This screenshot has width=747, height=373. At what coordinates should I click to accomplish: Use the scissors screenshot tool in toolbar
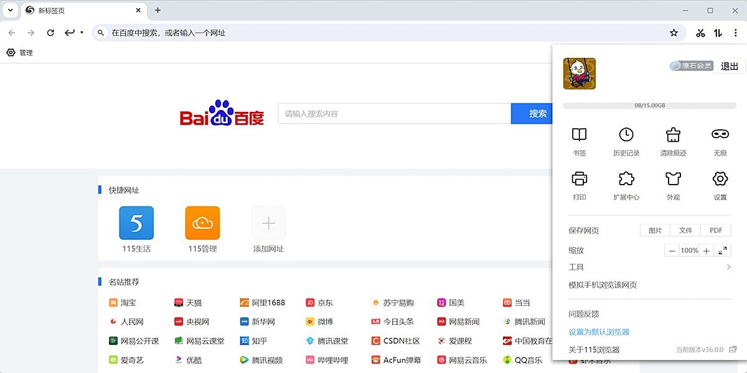700,33
